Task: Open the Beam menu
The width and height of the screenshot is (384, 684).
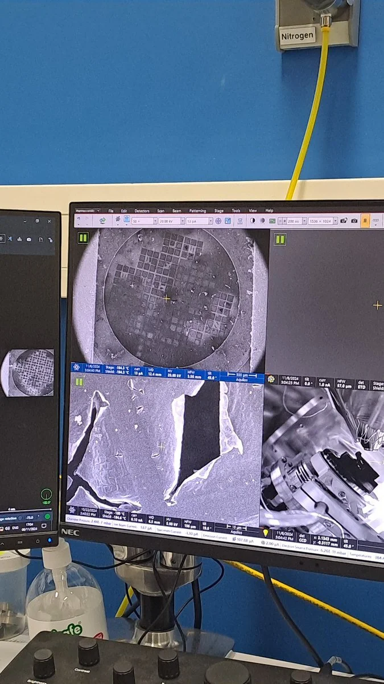Action: [176, 210]
